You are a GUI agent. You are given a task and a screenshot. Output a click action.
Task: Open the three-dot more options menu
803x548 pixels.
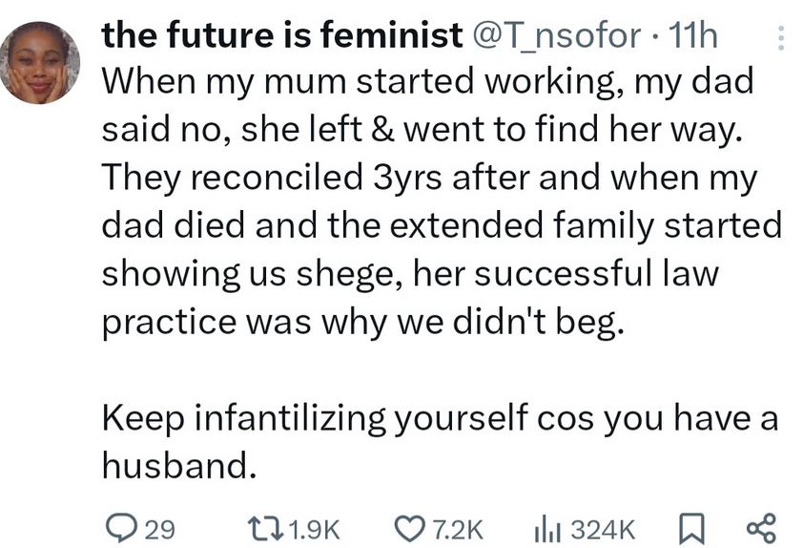point(780,38)
